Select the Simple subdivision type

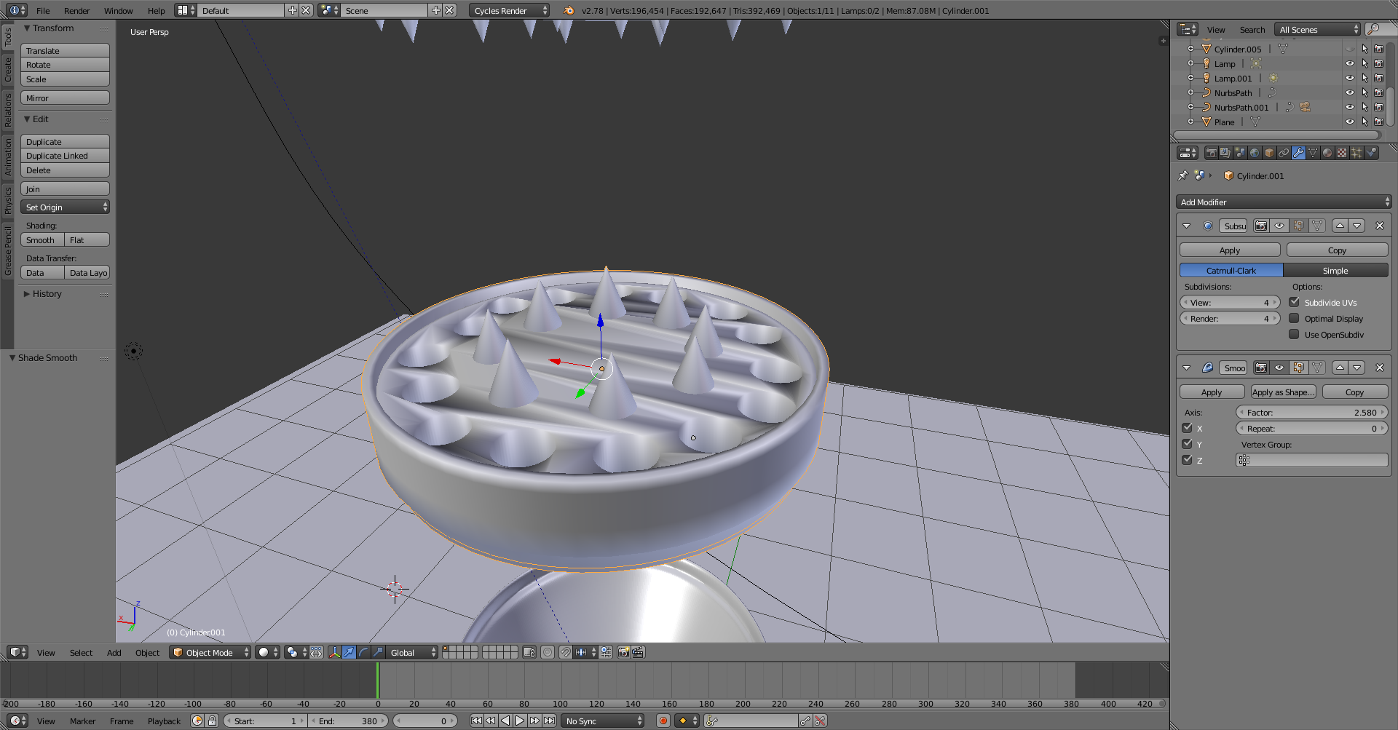tap(1335, 270)
